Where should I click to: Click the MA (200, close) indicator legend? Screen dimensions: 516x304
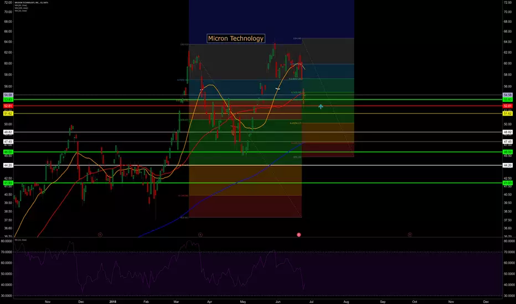pos(21,8)
